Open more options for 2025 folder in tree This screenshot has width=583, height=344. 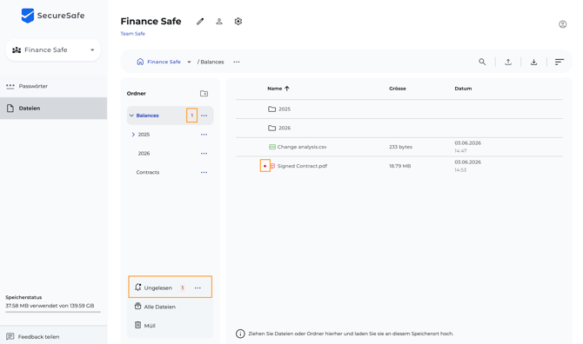pos(204,135)
